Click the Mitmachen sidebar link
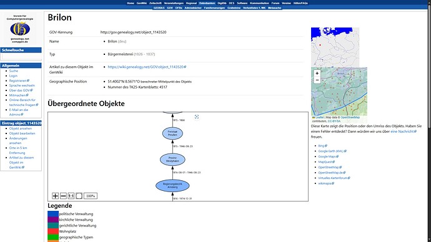Viewport: 431px width, 242px height. pos(19,95)
